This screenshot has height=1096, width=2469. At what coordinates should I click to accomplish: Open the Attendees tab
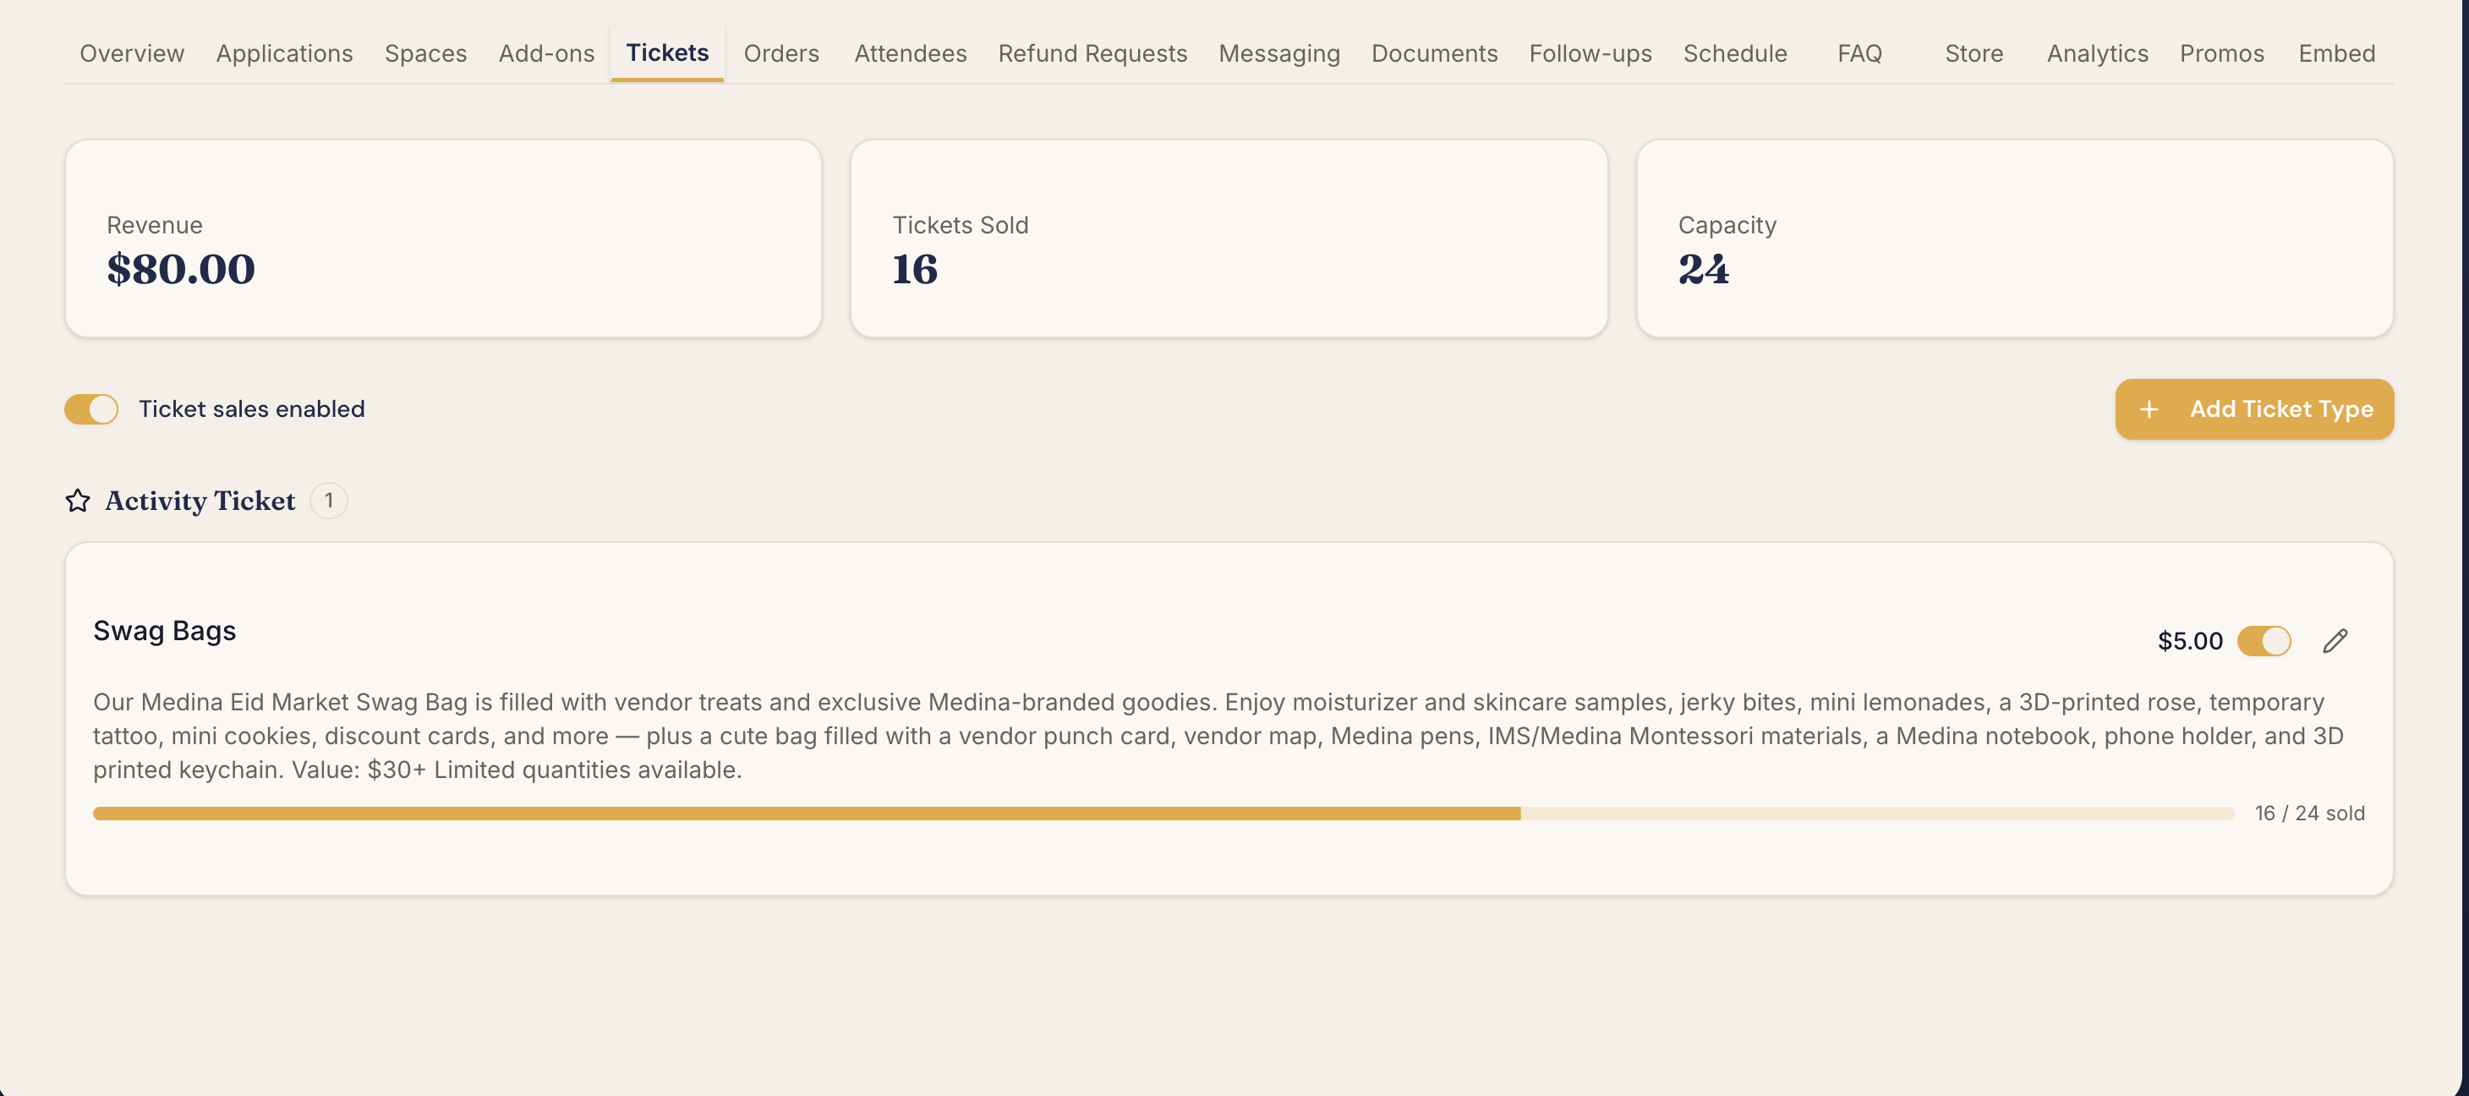point(911,53)
